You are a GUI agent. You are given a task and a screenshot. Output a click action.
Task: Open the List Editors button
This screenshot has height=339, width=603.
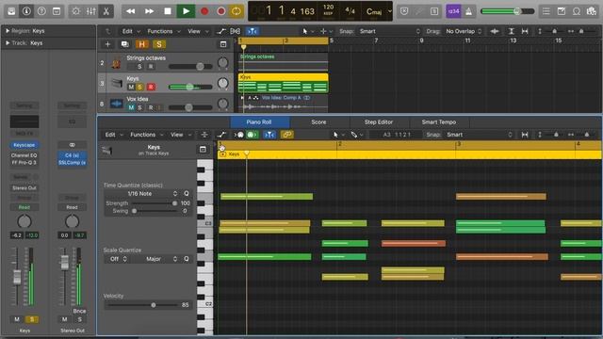point(546,11)
